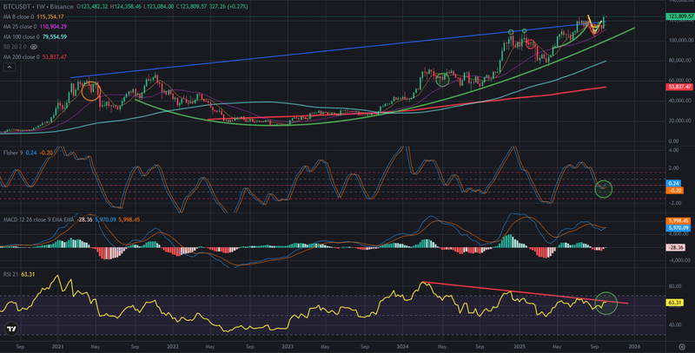Select the green circle on the Fisher indicator
Image resolution: width=695 pixels, height=353 pixels.
tap(602, 188)
